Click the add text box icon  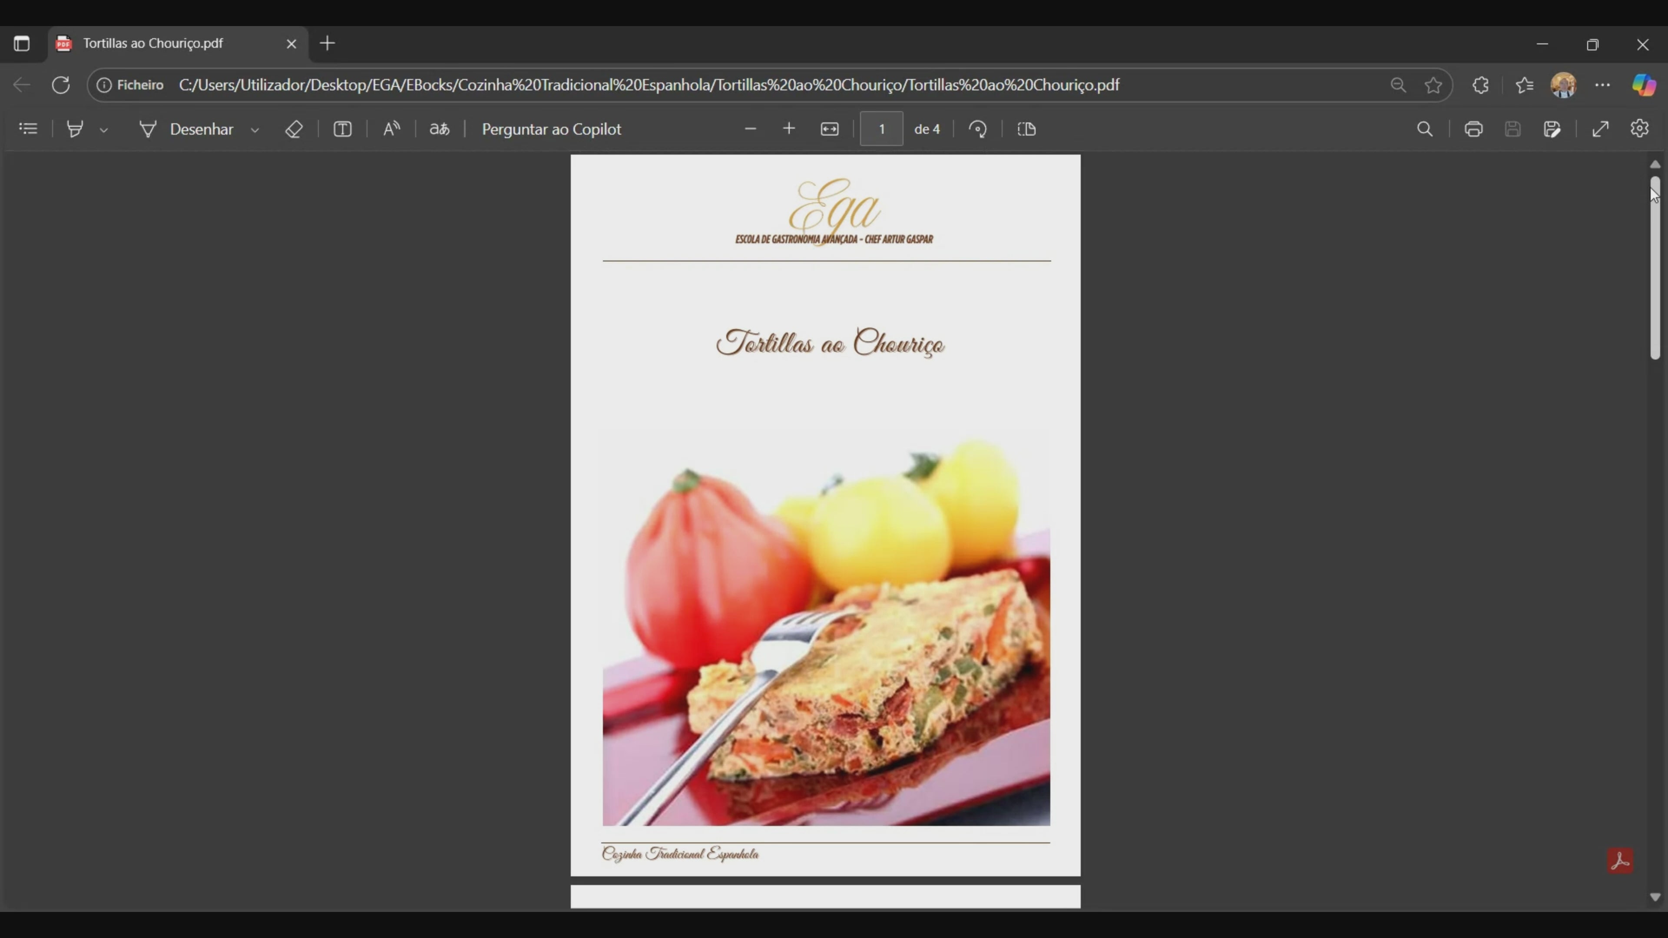point(343,129)
